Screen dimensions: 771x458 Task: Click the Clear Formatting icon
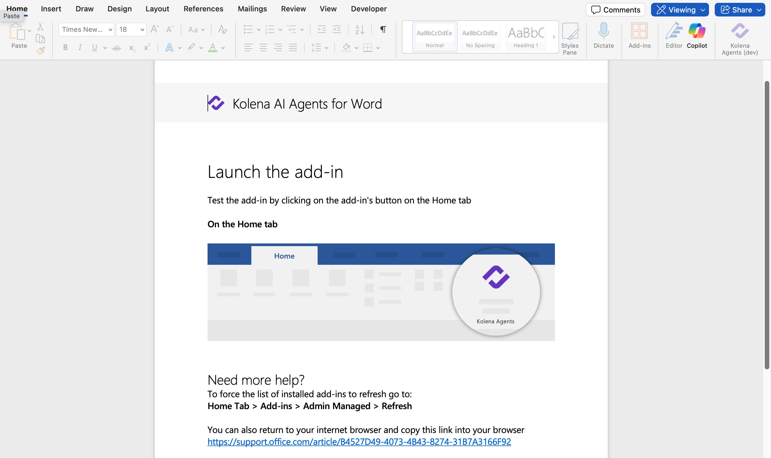click(222, 30)
